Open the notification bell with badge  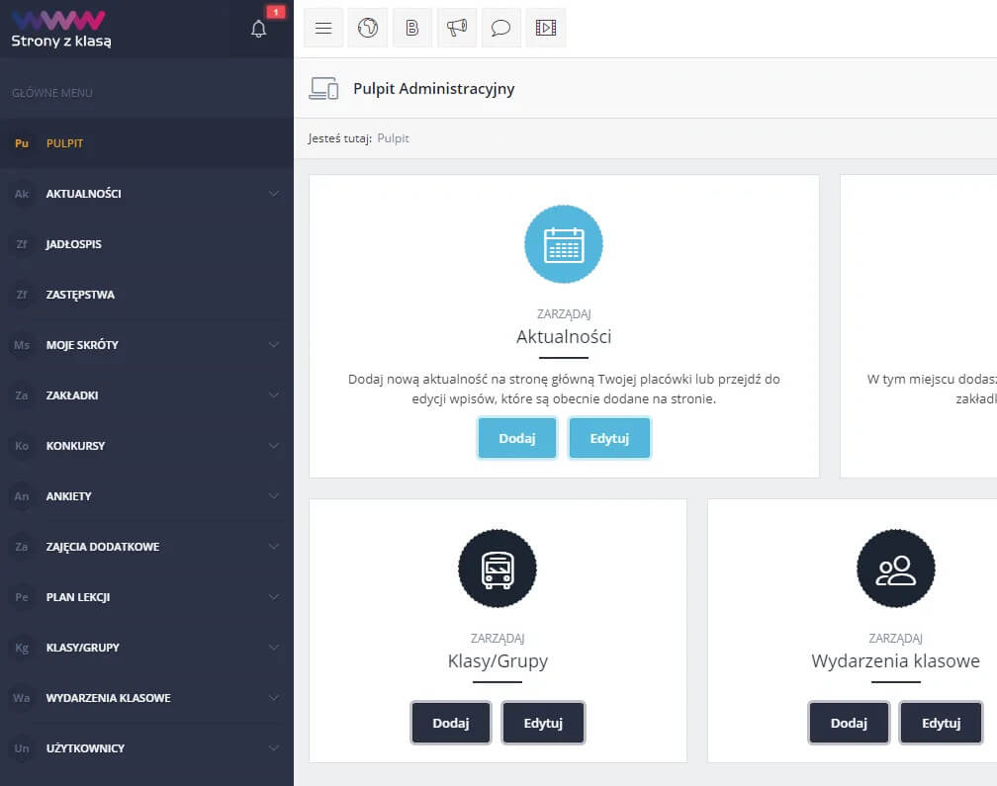point(258,28)
